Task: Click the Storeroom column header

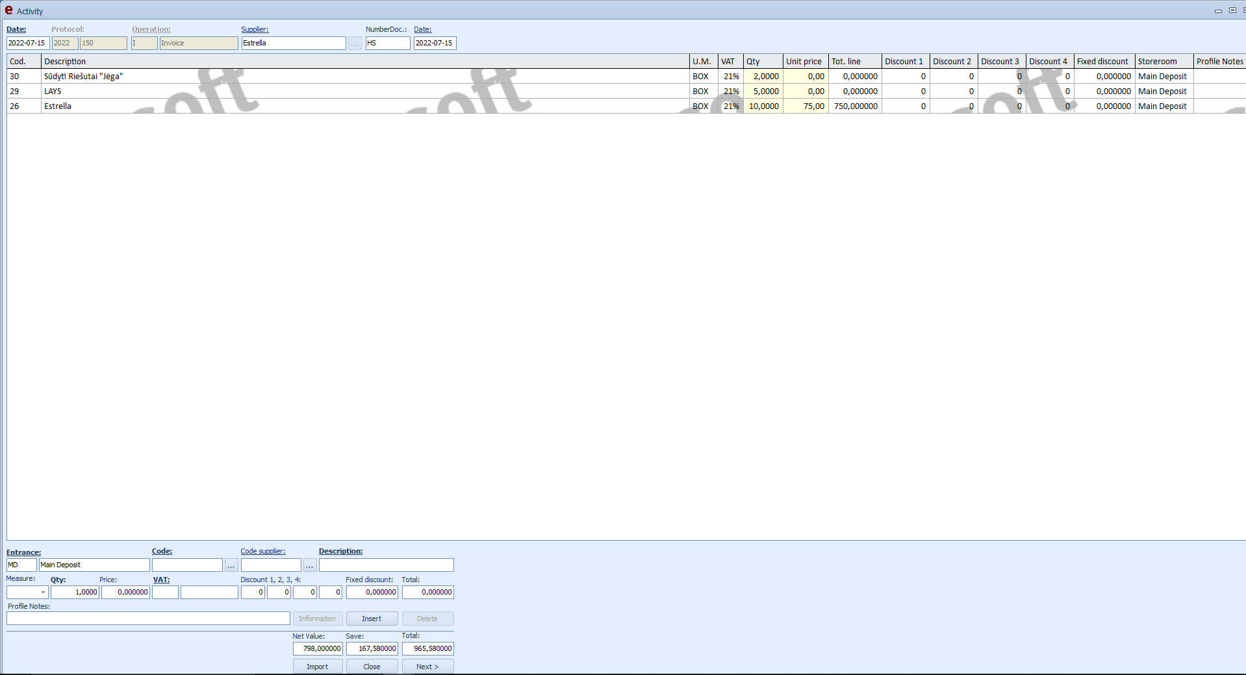Action: [1164, 62]
